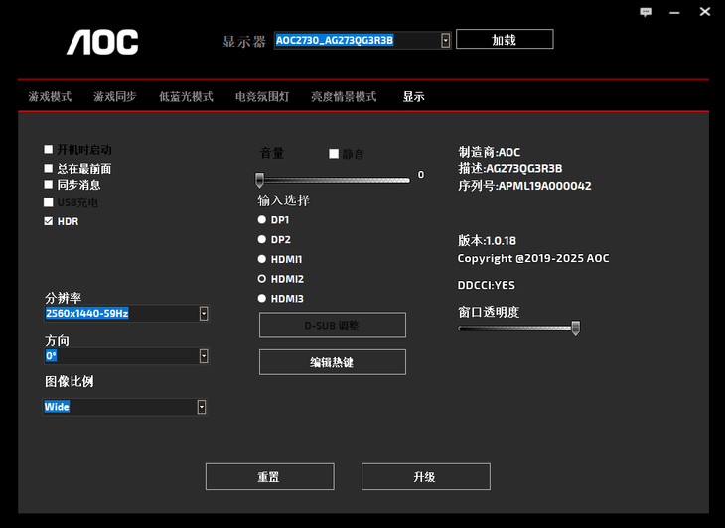Select HDMI1 input radio button
The width and height of the screenshot is (725, 528).
[262, 259]
